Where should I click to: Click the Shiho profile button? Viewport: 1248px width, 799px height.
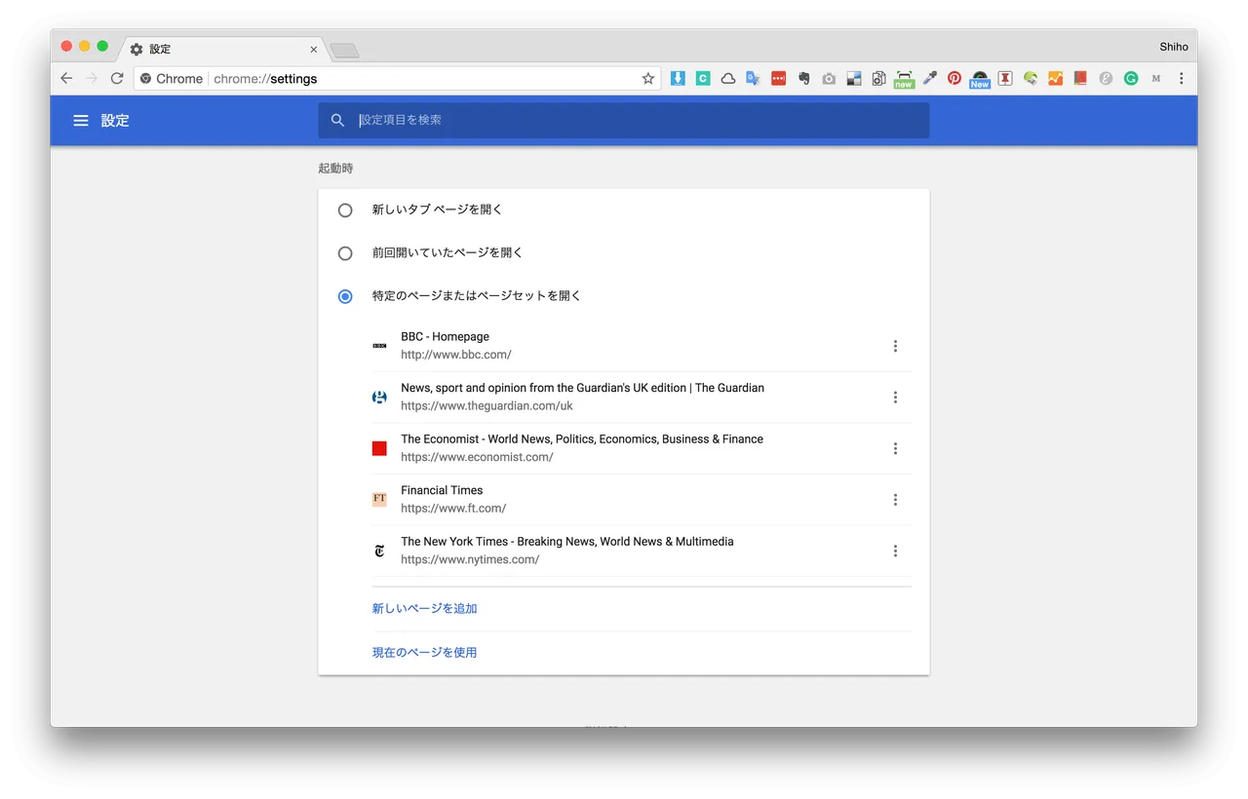pyautogui.click(x=1174, y=47)
